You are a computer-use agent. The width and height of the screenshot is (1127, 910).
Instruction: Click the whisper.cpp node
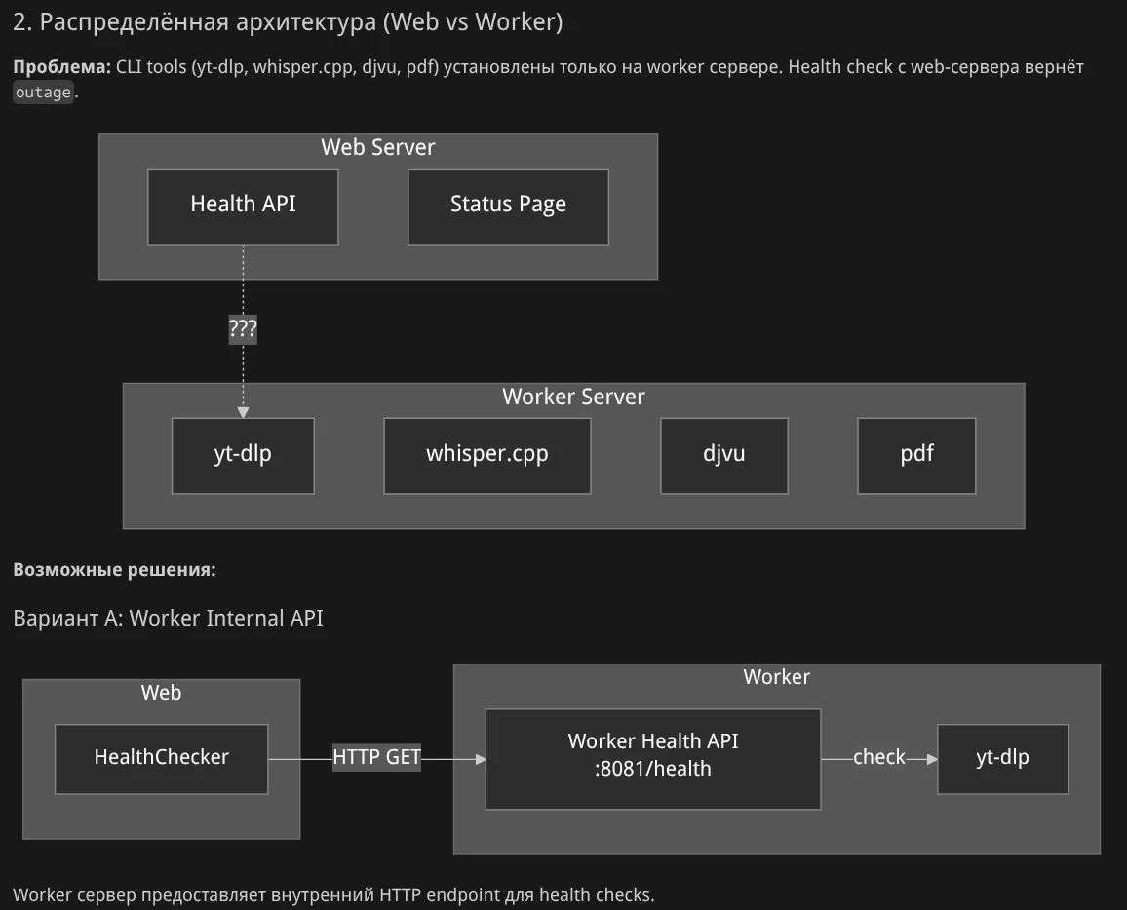[486, 455]
